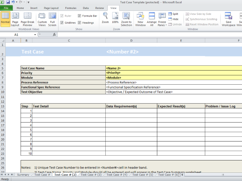Select the <Module> cell
Screen dimensions: 242x181
click(x=174, y=78)
